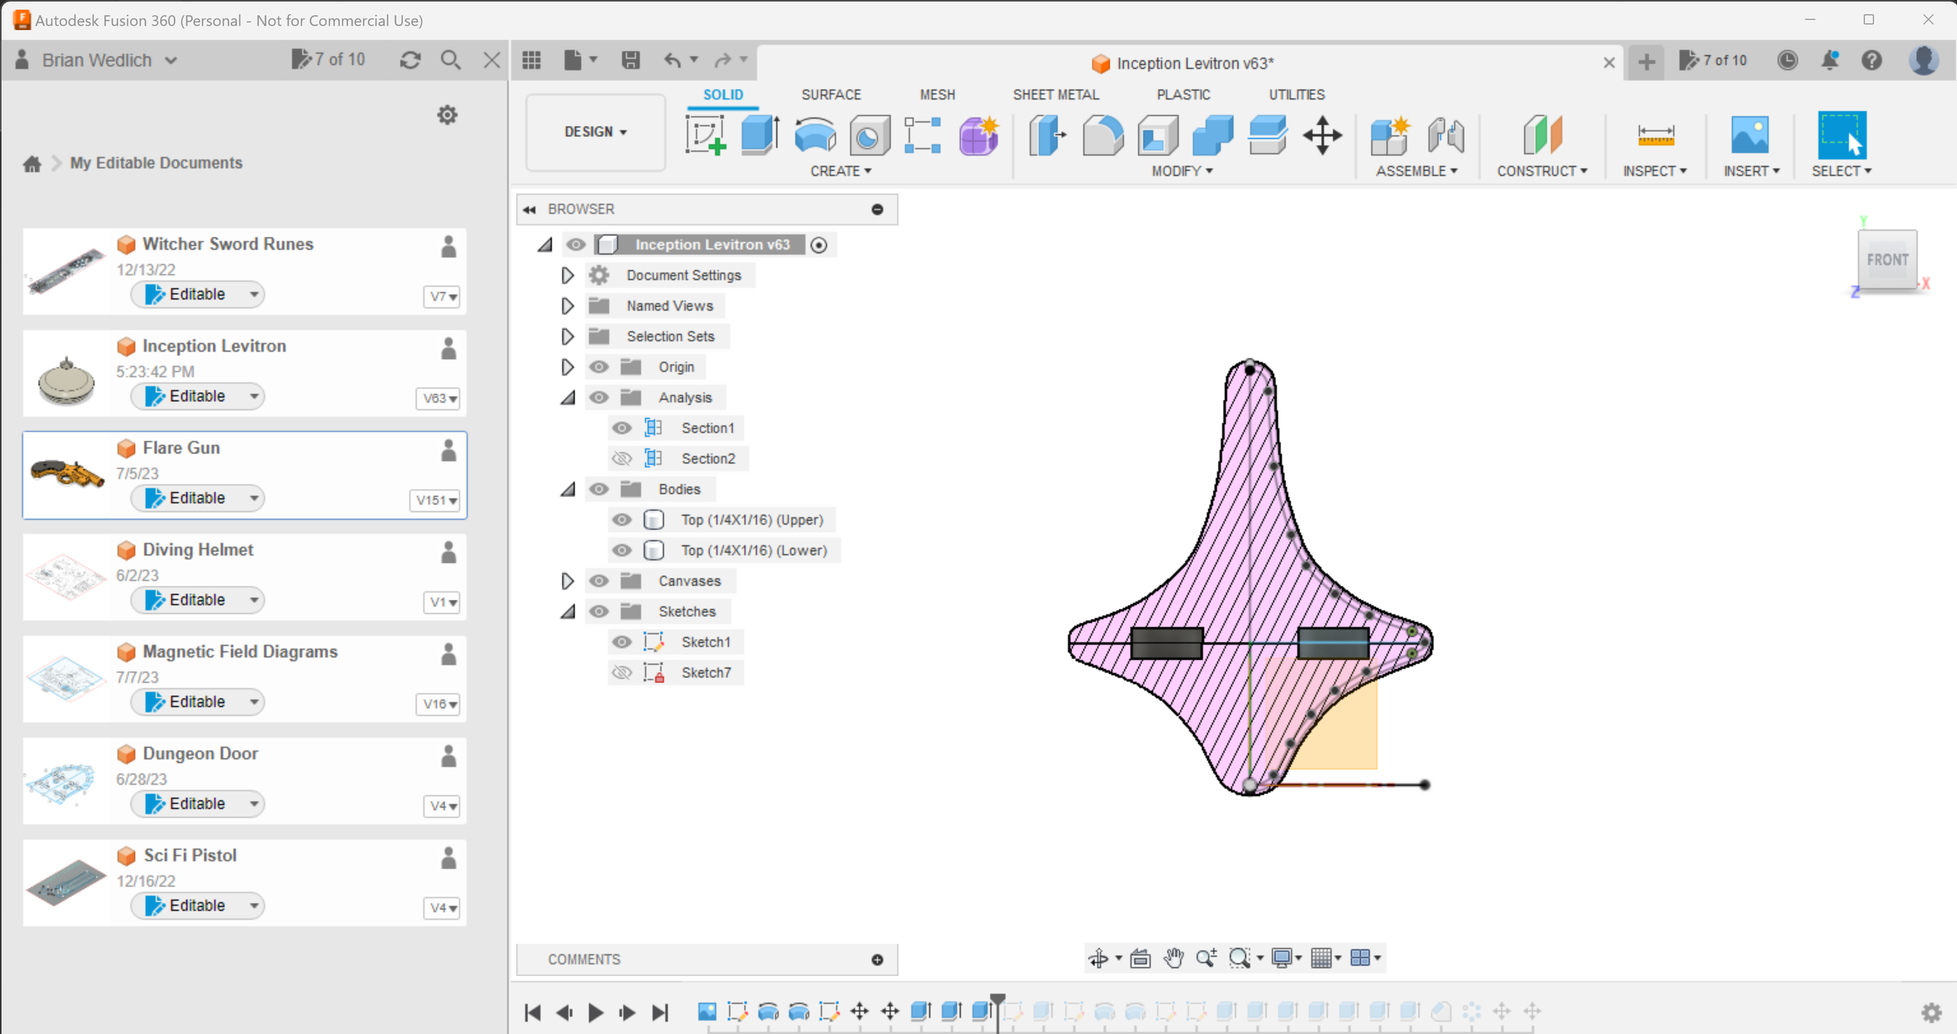Open the SHEET METAL tab
This screenshot has height=1034, width=1957.
(x=1056, y=94)
